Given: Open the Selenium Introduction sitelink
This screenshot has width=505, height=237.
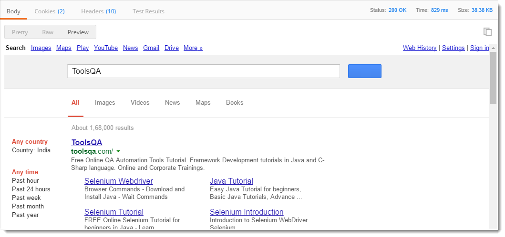Looking at the screenshot, I should click(247, 212).
